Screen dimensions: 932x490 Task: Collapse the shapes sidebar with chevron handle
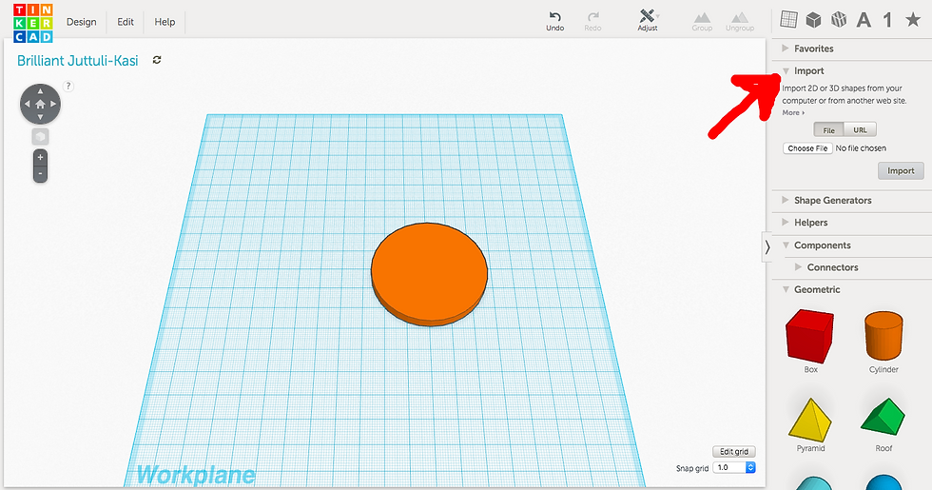click(767, 246)
